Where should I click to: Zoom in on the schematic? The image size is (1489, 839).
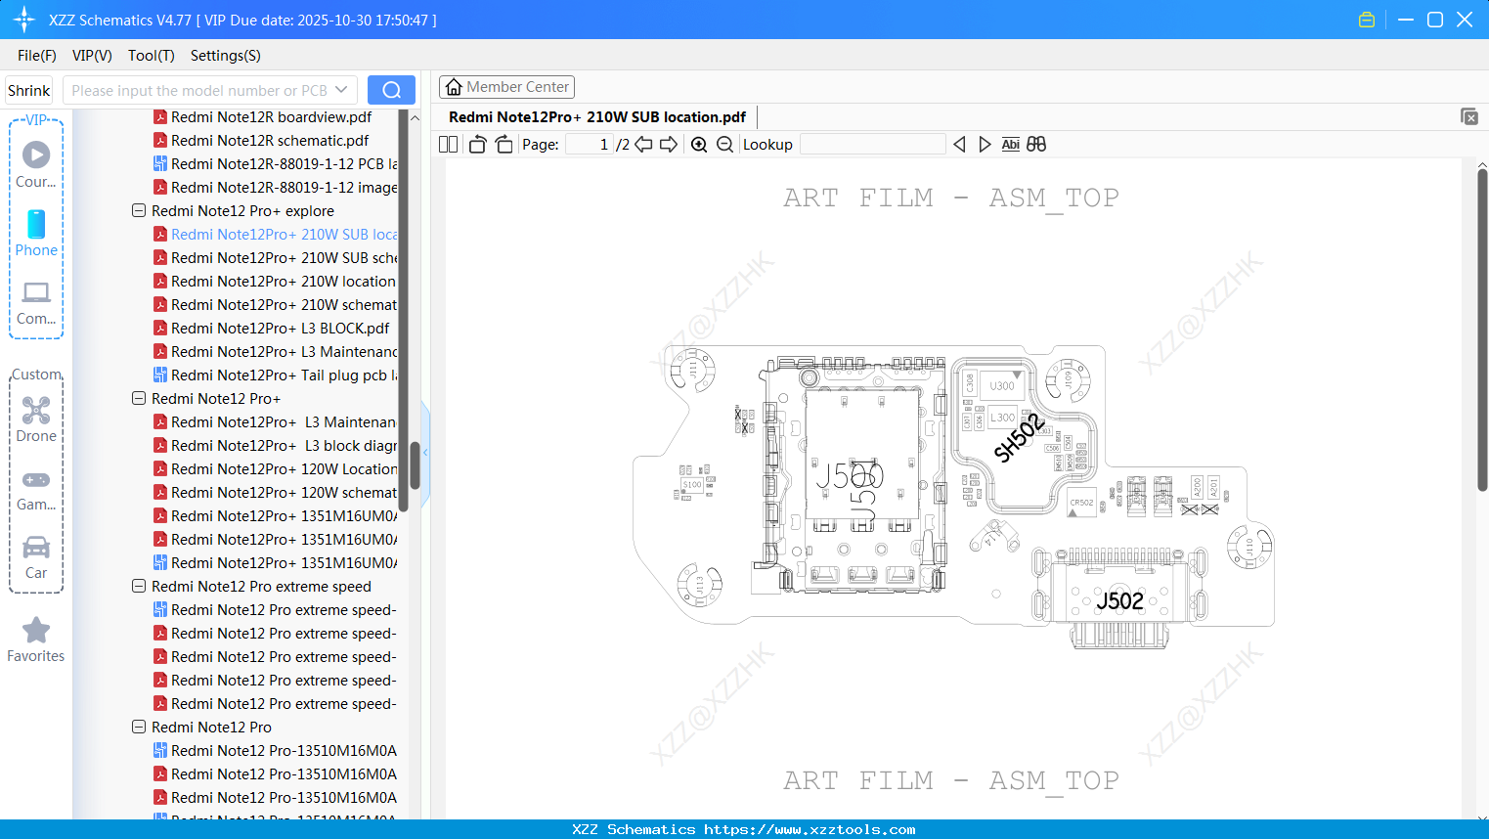[699, 145]
